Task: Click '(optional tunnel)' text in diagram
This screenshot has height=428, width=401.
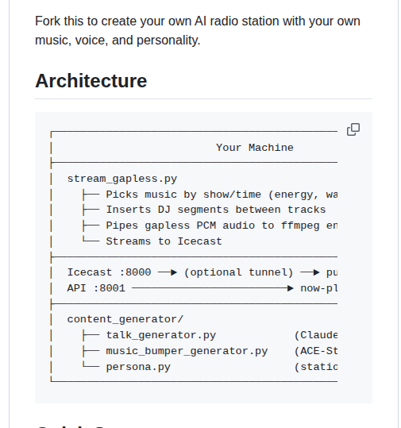Action: coord(238,272)
